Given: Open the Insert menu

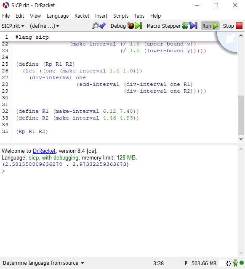Looking at the screenshot, I should pos(101,16).
